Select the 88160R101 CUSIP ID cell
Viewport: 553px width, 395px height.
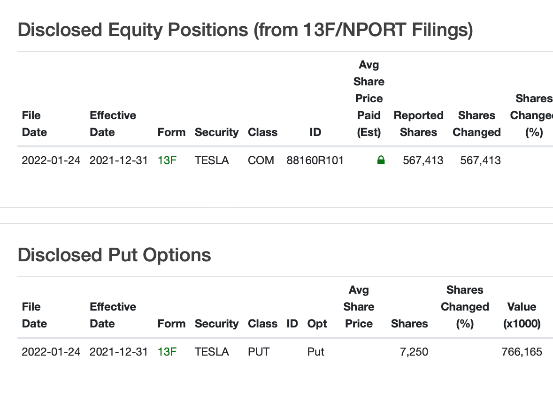pyautogui.click(x=315, y=160)
